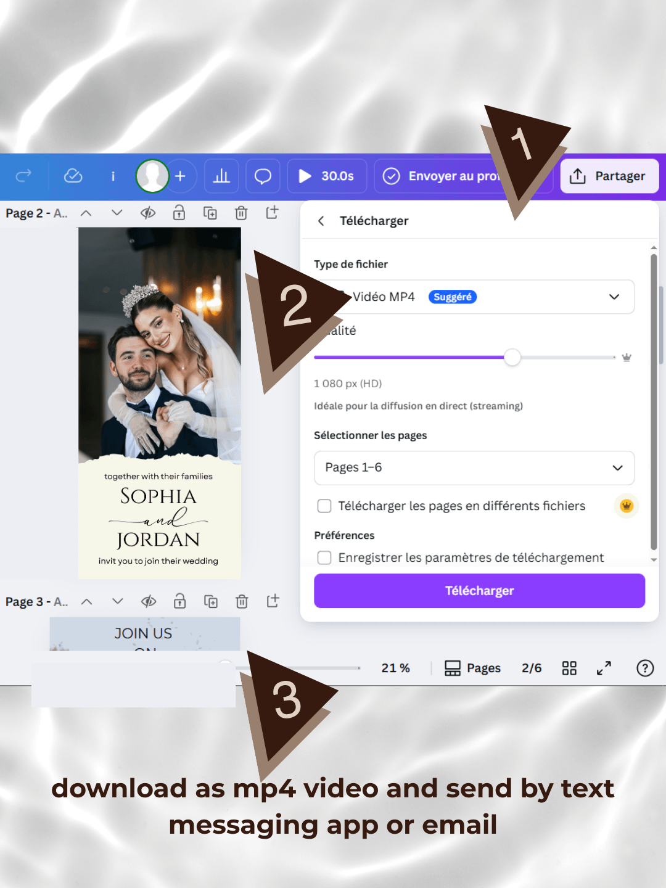
Task: Open the Partager sharing panel
Action: pyautogui.click(x=609, y=176)
